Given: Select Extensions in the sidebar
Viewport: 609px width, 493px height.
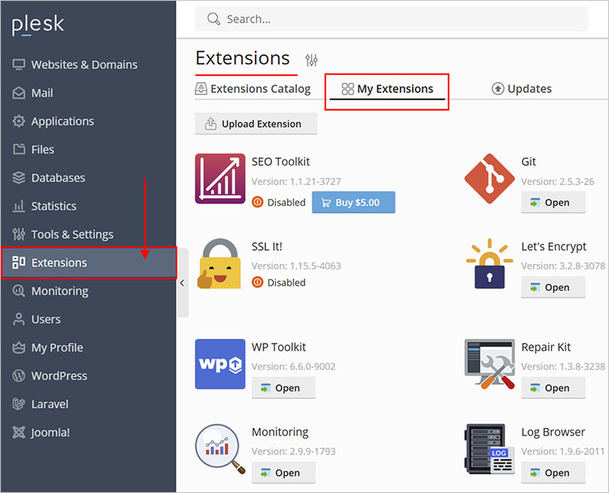Looking at the screenshot, I should coord(89,262).
